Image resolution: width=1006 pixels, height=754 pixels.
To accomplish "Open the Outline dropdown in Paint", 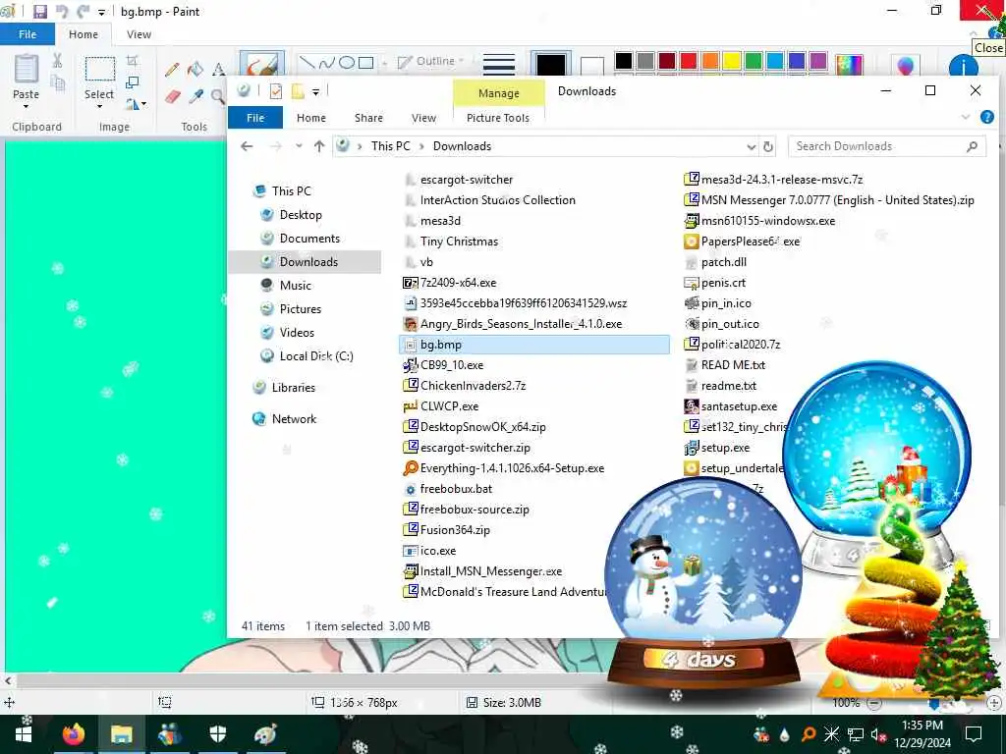I will [430, 62].
